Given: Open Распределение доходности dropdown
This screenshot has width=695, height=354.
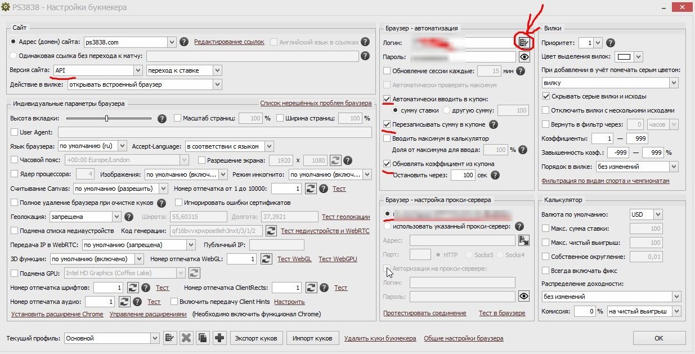Looking at the screenshot, I should 611,297.
